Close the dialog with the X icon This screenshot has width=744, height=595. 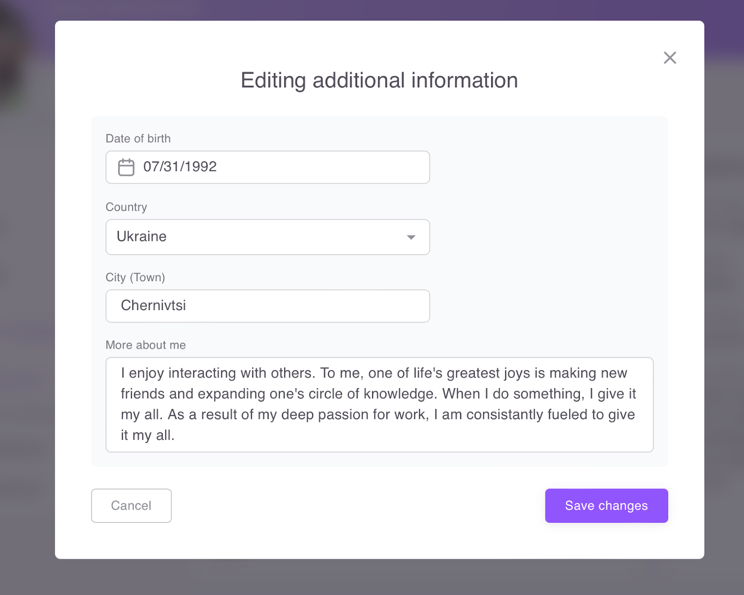pos(670,58)
